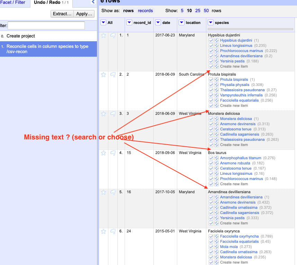Select step Reconcile cells in column species

coord(48,49)
